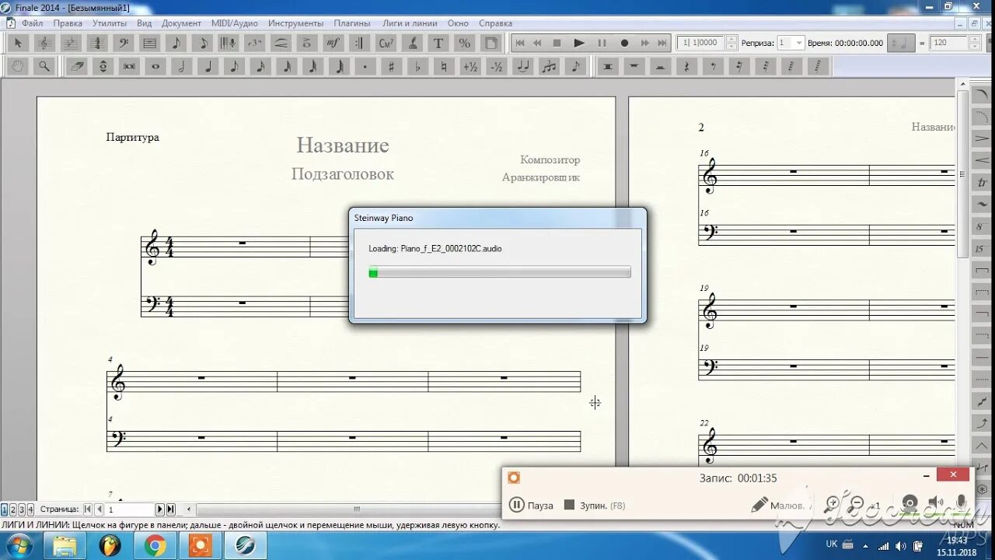Click the raise half-step button
The width and height of the screenshot is (995, 560).
coord(470,67)
